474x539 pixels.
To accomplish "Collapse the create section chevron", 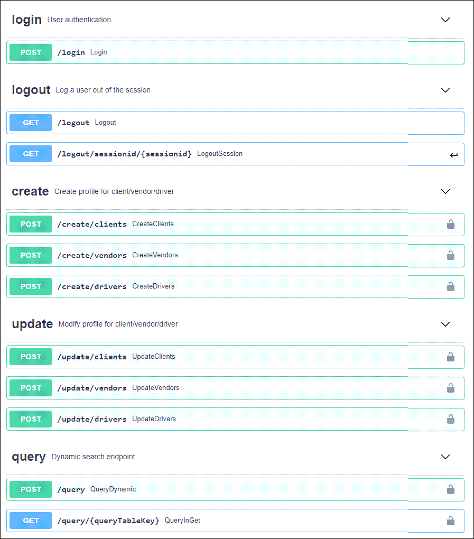I will point(445,191).
